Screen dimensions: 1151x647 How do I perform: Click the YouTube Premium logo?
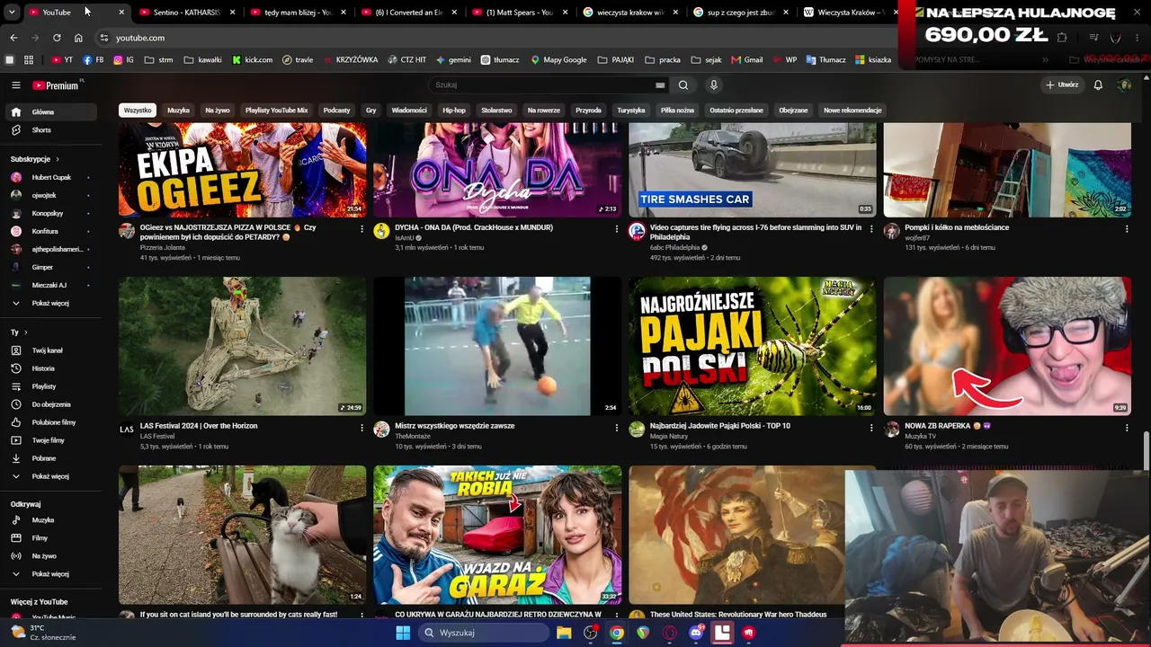(56, 85)
